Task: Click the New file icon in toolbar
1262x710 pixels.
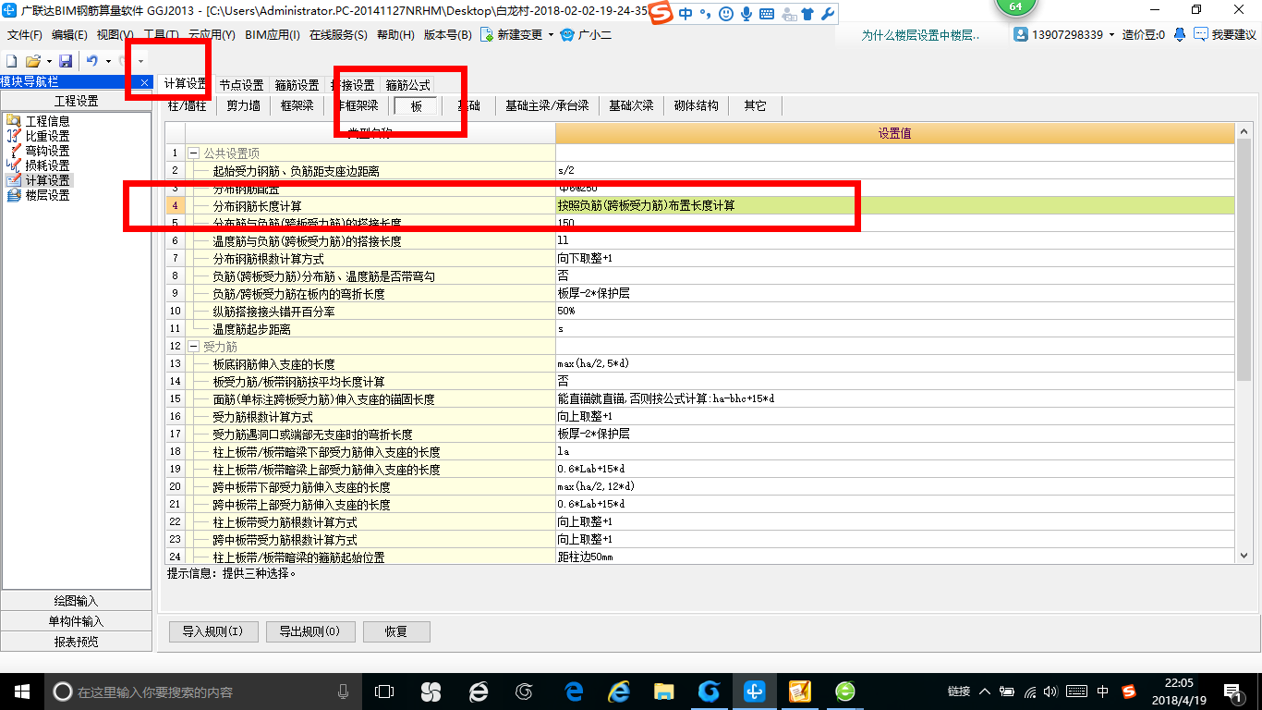Action: (x=11, y=61)
